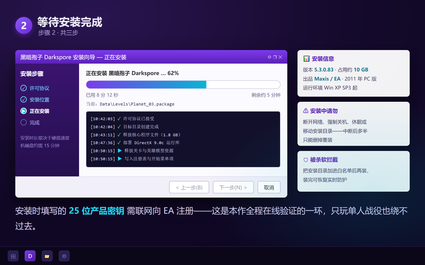The width and height of the screenshot is (425, 265).
Task: Click the green check on 许可协议已接受 log
Action: click(119, 118)
